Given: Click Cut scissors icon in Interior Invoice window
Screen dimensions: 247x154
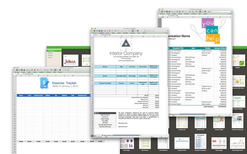Looking at the screenshot, I should point(105,31).
